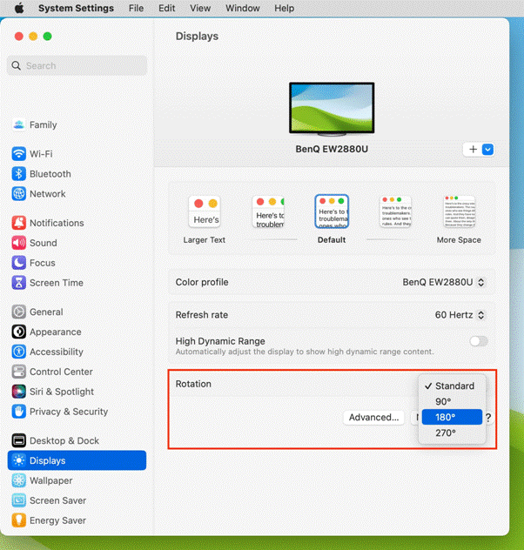Click the Advanced... button
This screenshot has width=524, height=550.
(373, 418)
